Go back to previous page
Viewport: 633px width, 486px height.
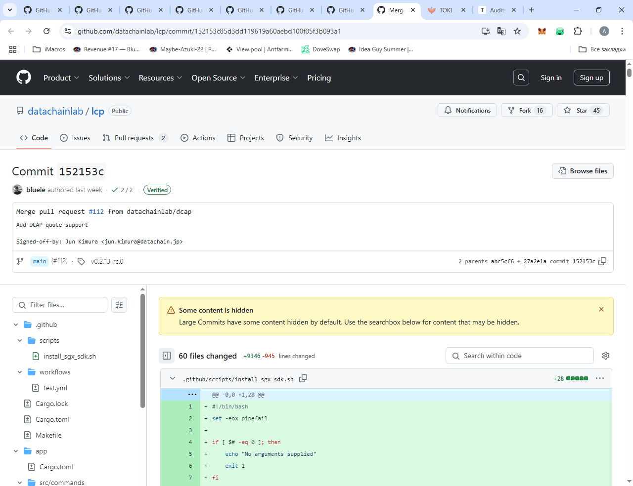[11, 31]
